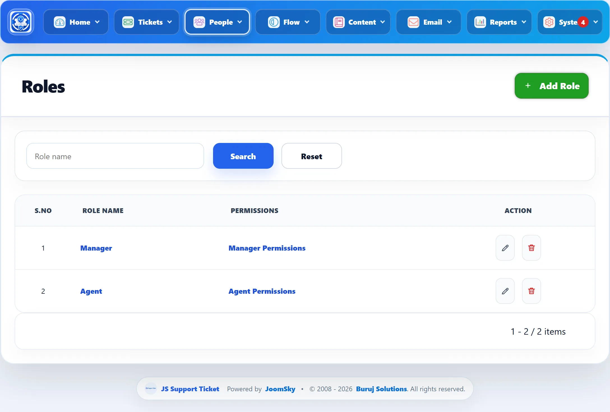
Task: Click the blue Search button
Action: pyautogui.click(x=243, y=156)
